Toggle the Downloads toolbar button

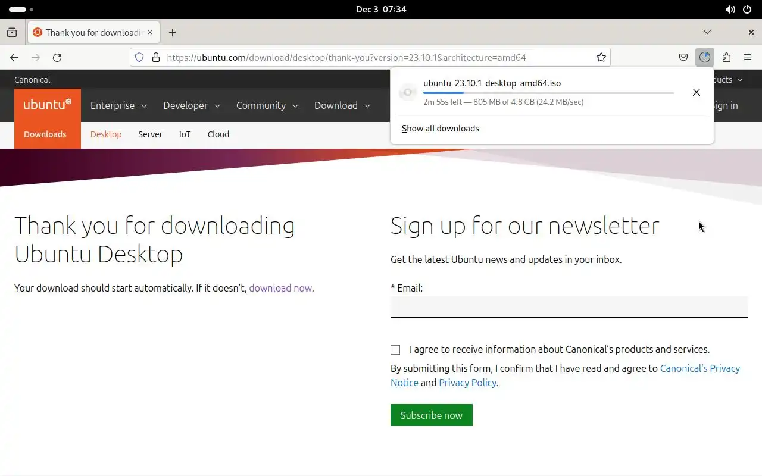click(705, 58)
